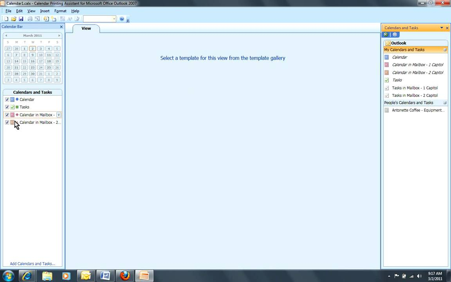The height and width of the screenshot is (282, 451).
Task: Collapse People's Calendars and Tasks group
Action: pyautogui.click(x=445, y=103)
